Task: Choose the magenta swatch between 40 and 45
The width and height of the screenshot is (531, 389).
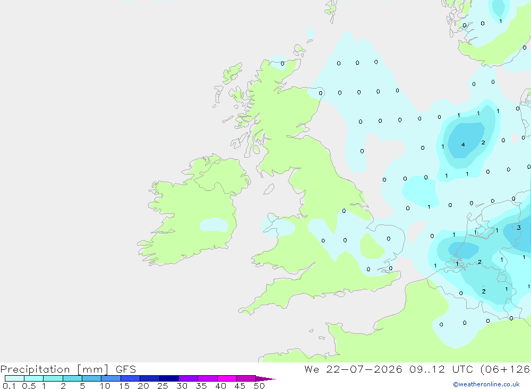Action: [227, 378]
